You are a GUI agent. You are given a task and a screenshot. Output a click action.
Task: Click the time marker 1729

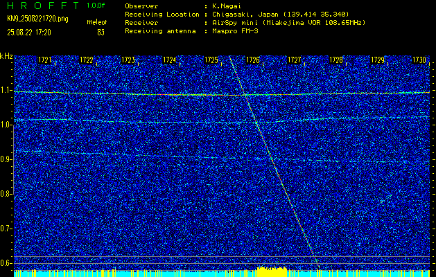coord(378,60)
